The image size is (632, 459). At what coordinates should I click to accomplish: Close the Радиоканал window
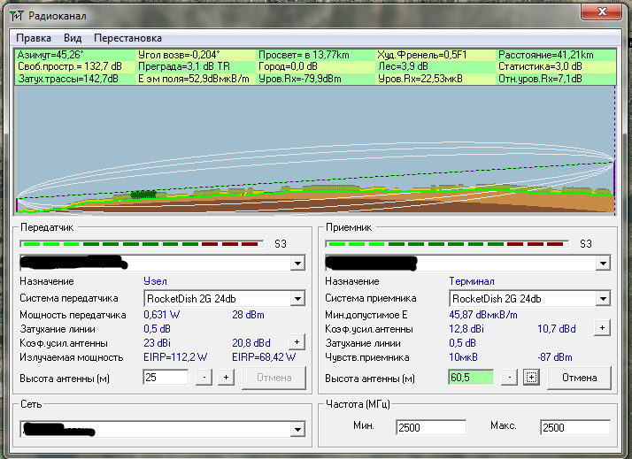pos(600,12)
